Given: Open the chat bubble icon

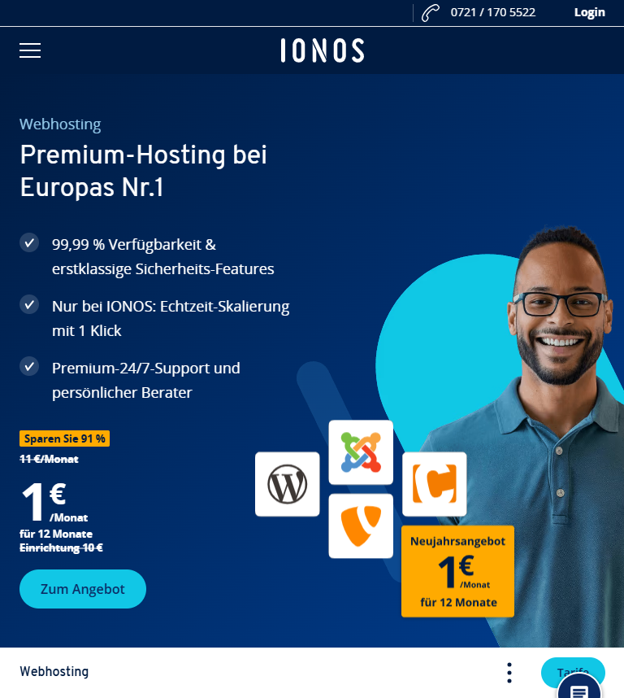Looking at the screenshot, I should click(579, 687).
